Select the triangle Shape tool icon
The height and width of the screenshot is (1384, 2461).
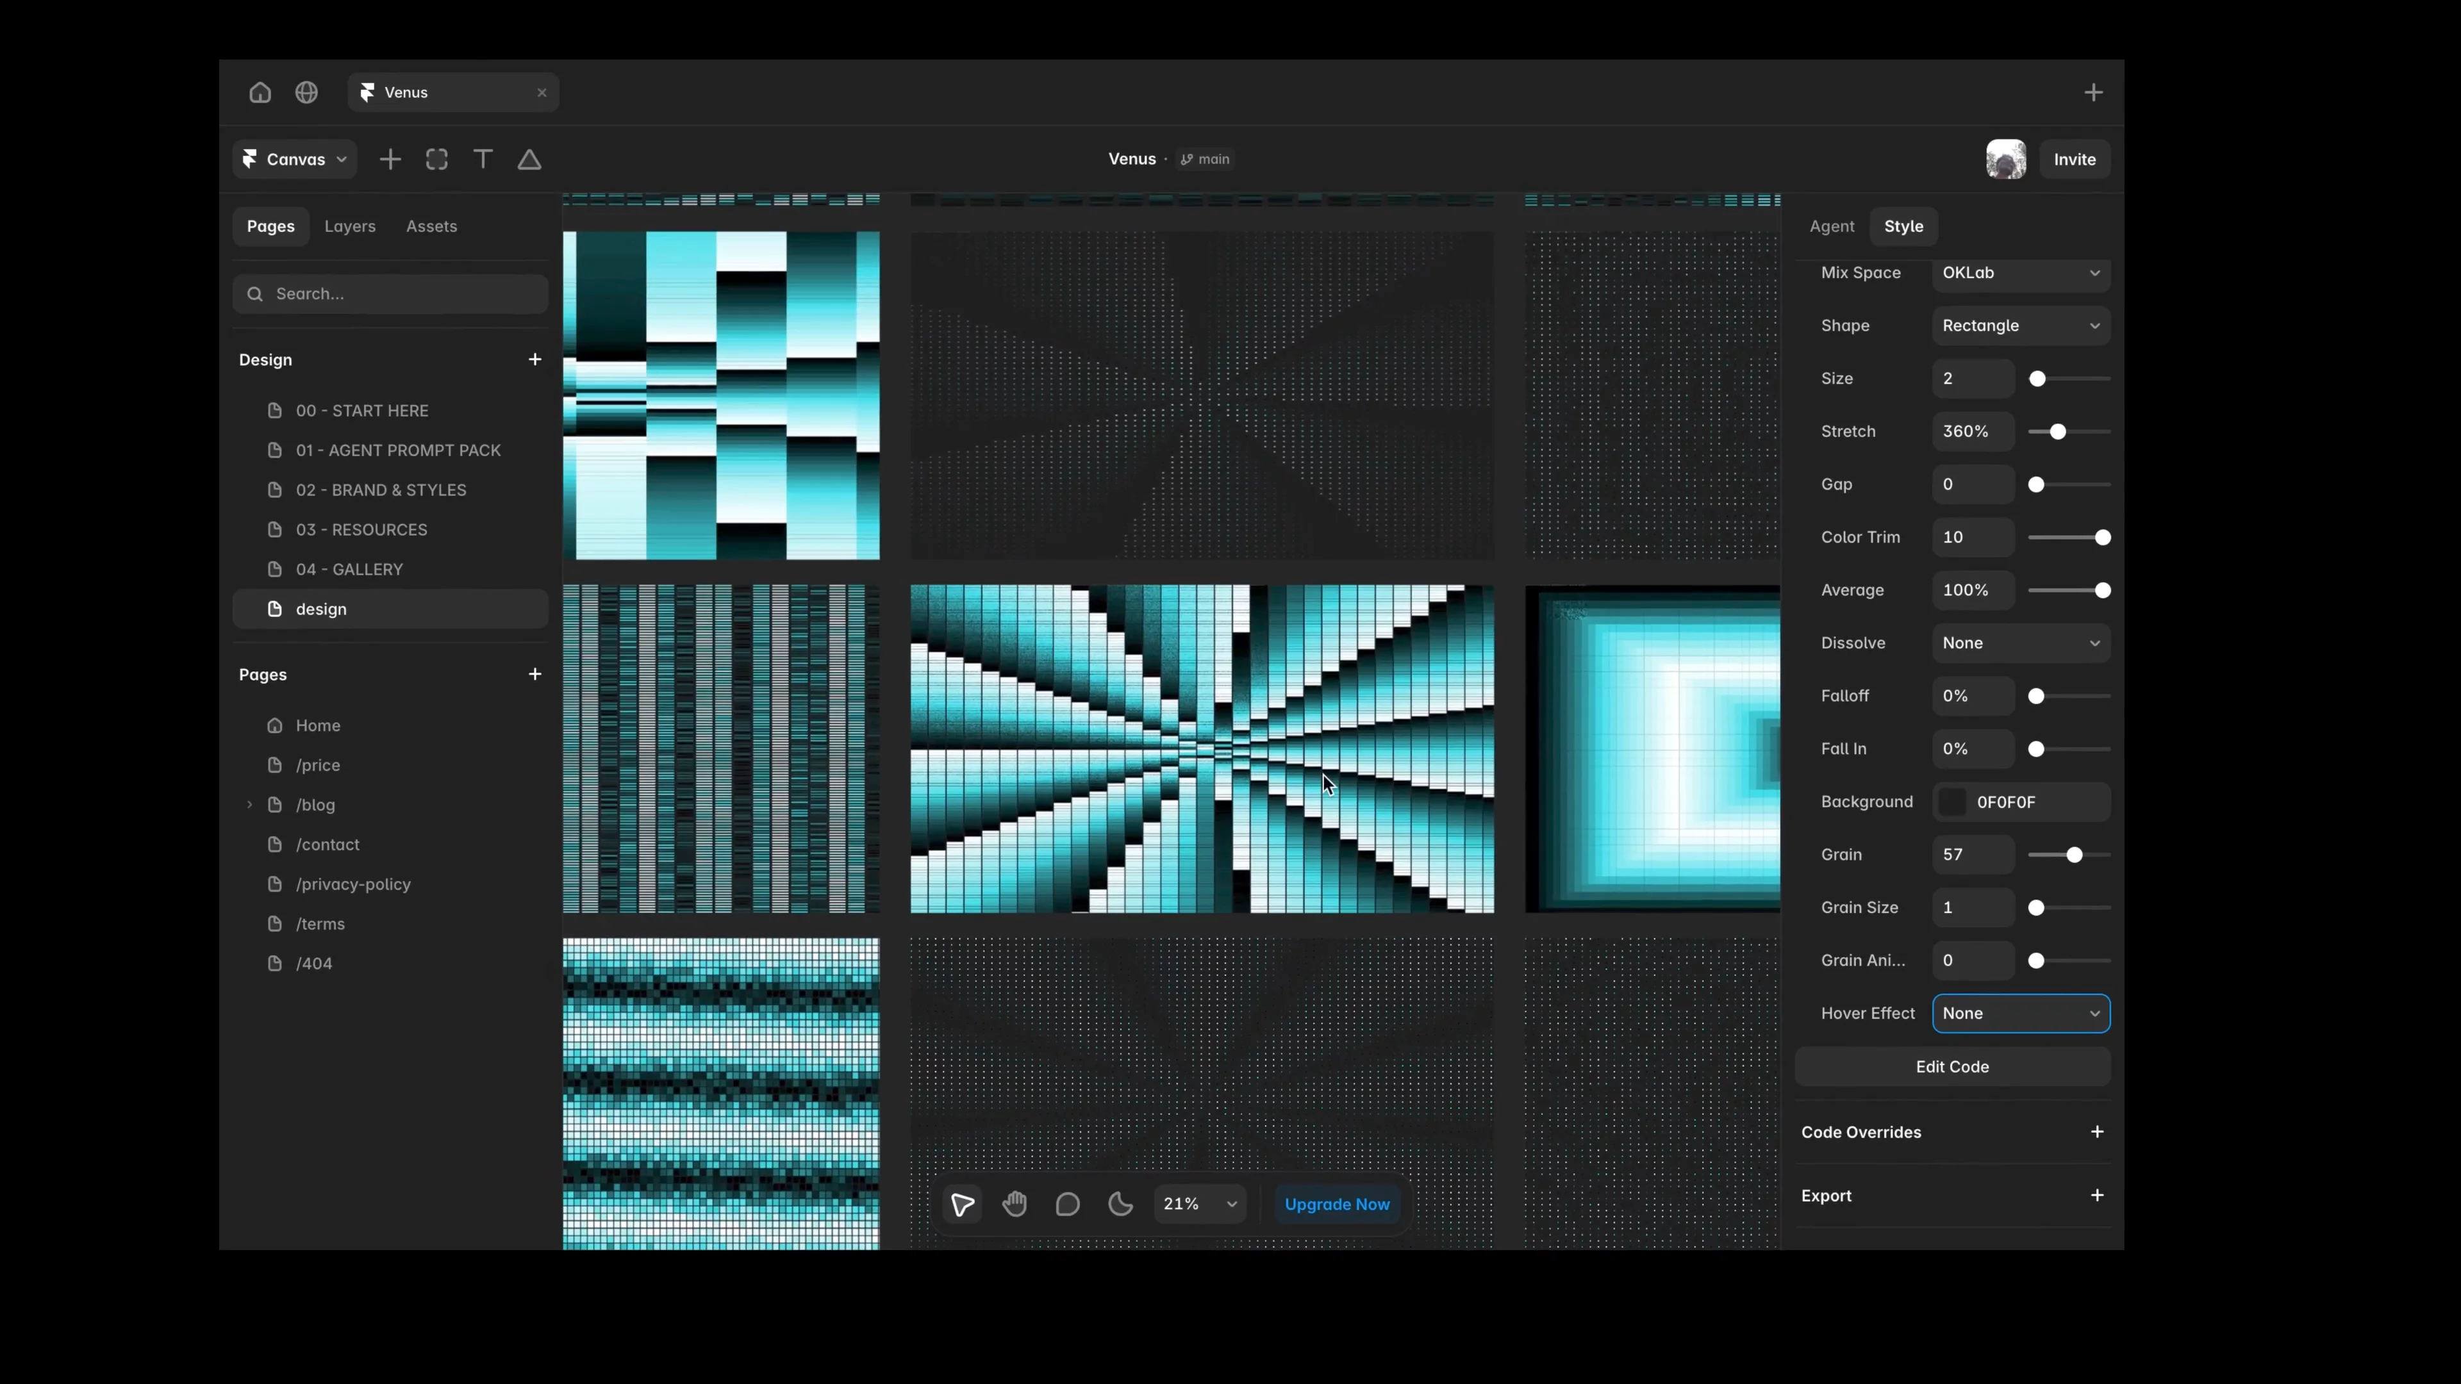coord(529,160)
